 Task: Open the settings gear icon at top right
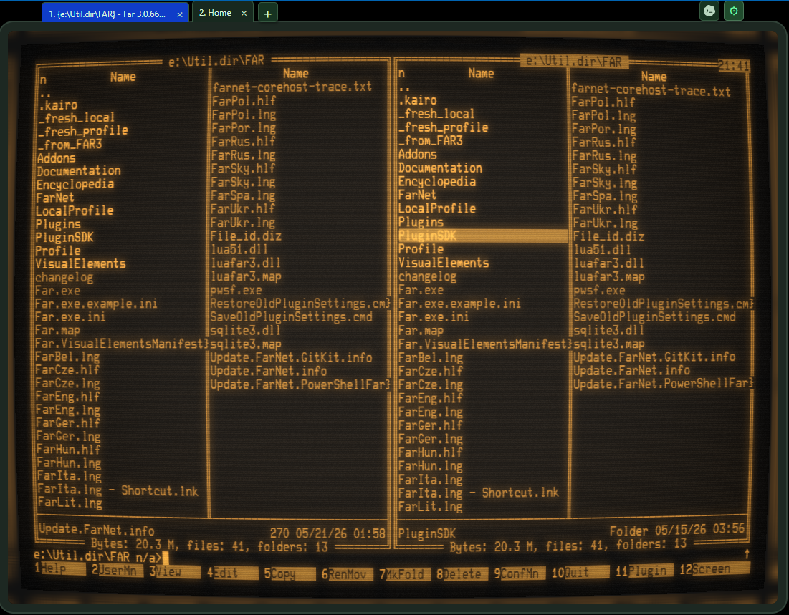click(x=734, y=11)
